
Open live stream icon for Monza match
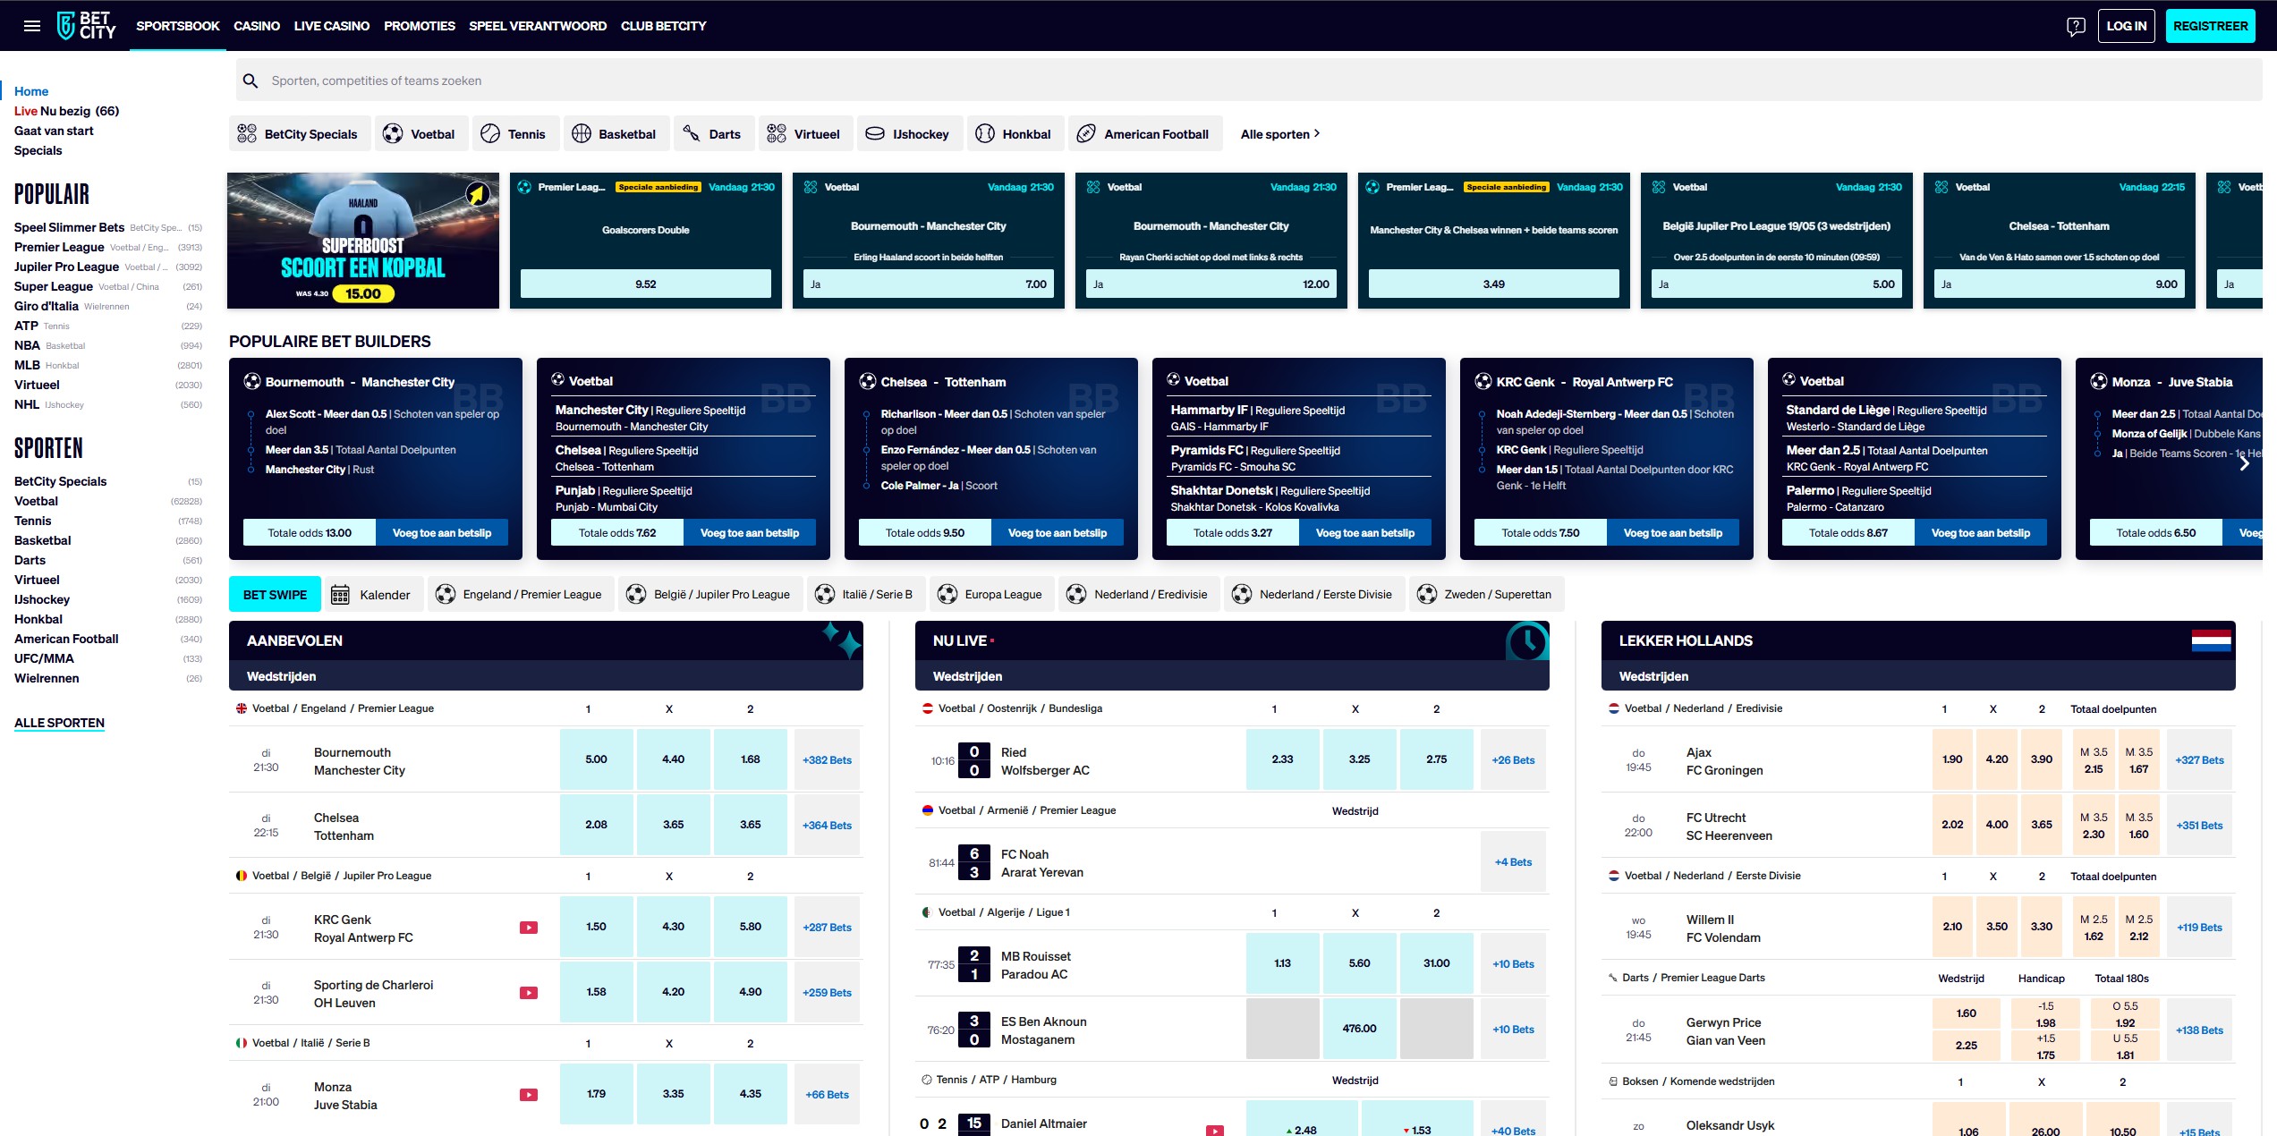[529, 1095]
